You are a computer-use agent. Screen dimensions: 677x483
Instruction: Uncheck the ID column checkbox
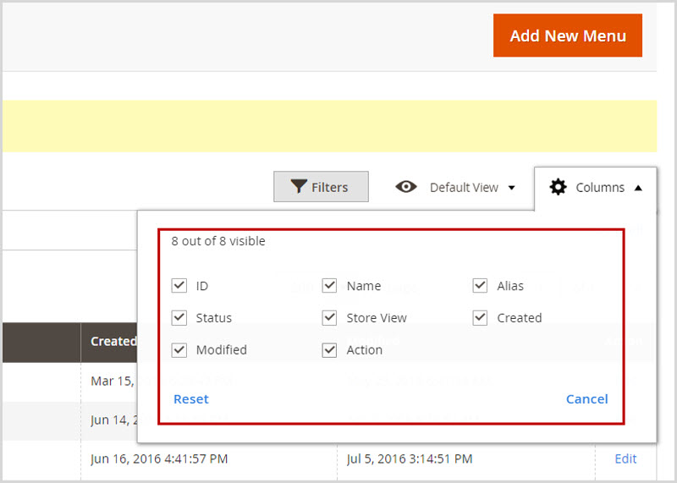point(179,286)
